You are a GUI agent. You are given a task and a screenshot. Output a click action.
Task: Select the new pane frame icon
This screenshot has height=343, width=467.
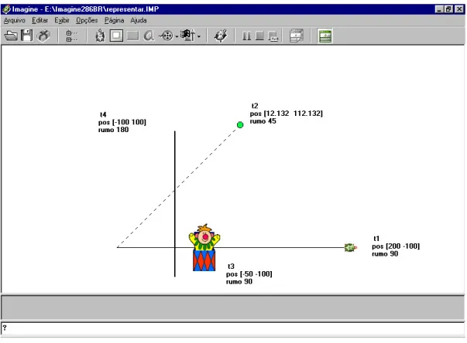point(116,36)
